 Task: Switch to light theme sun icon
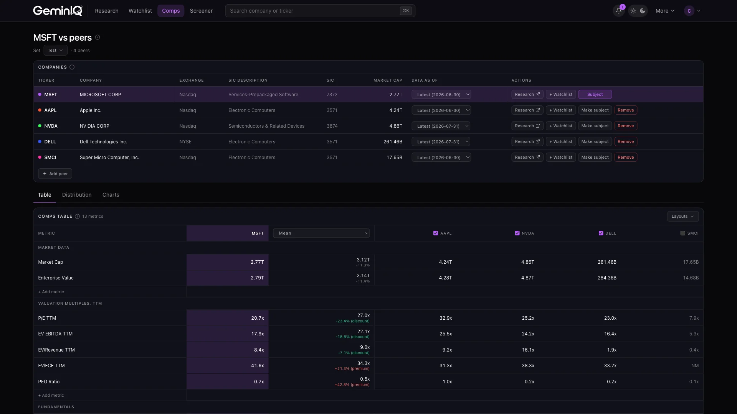[633, 11]
